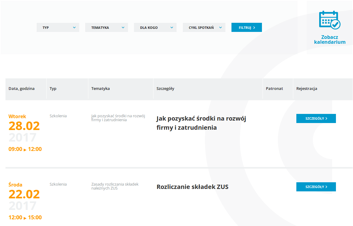Select grey topic text Jak pozyskać środki
353x226 pixels.
118,118
